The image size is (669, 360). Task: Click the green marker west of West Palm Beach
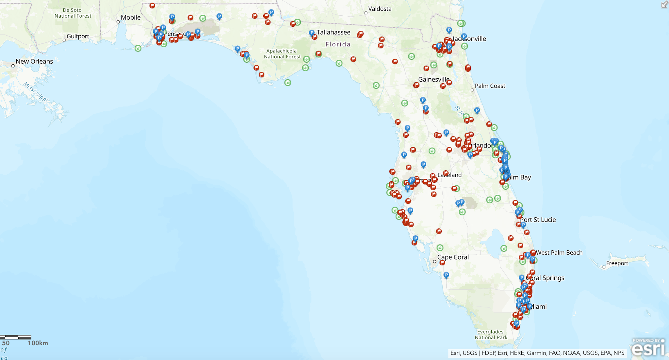504,248
